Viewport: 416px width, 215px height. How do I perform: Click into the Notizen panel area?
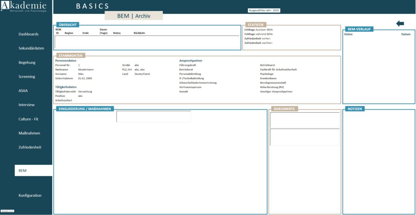[379, 162]
